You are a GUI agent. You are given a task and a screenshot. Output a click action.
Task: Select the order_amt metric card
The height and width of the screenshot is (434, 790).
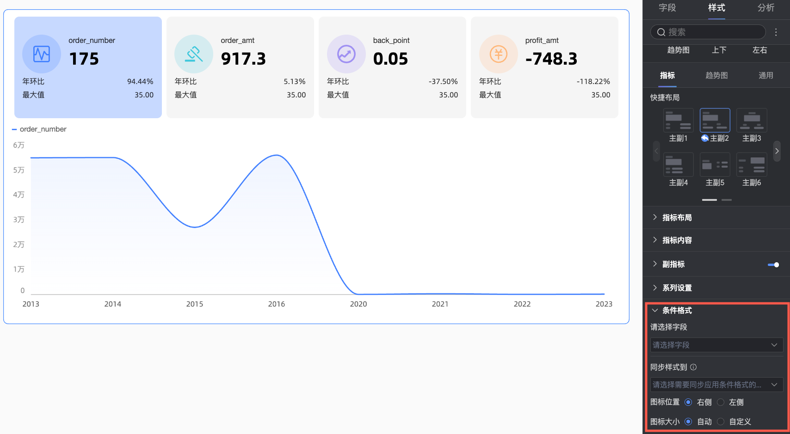pos(240,67)
